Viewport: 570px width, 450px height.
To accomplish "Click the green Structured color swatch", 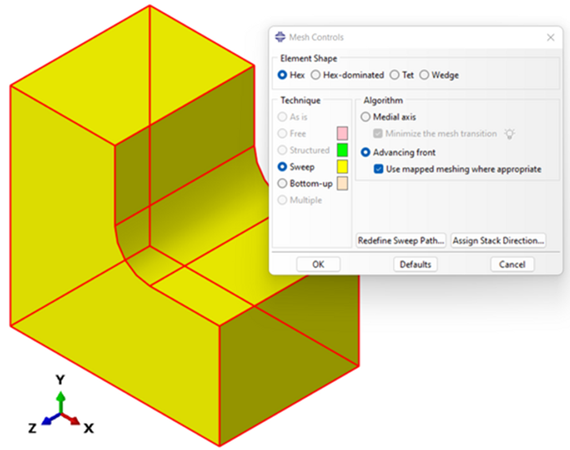I will click(x=342, y=151).
